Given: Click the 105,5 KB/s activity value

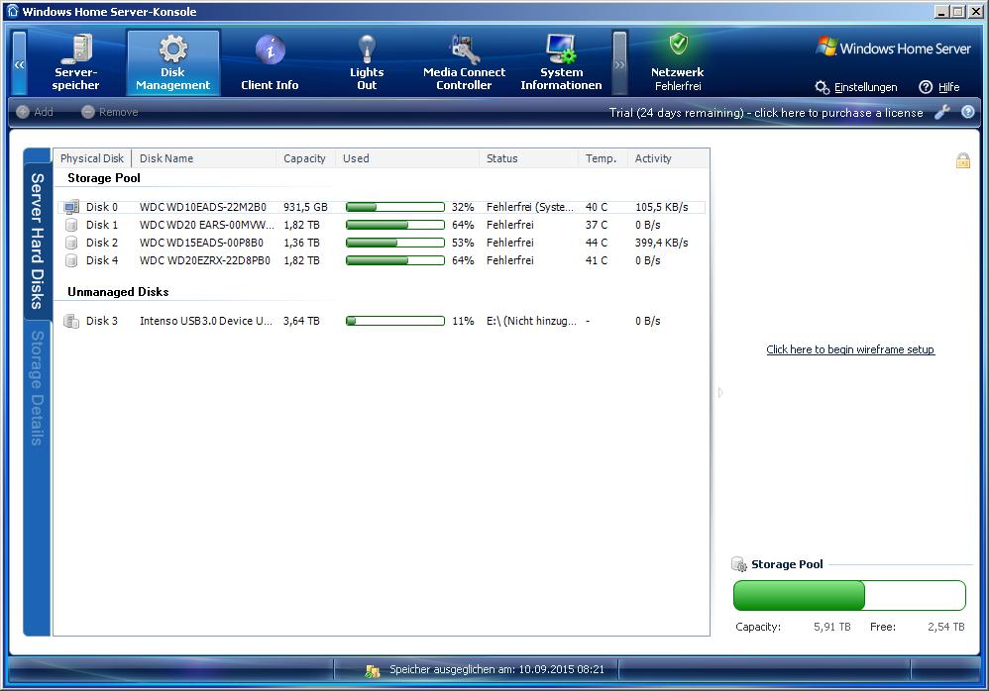Looking at the screenshot, I should 662,207.
